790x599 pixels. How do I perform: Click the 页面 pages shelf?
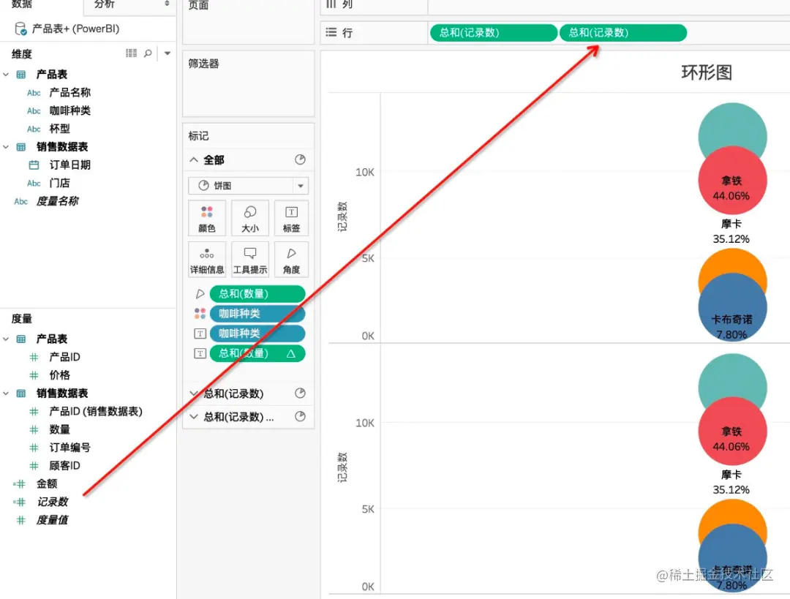click(x=249, y=20)
